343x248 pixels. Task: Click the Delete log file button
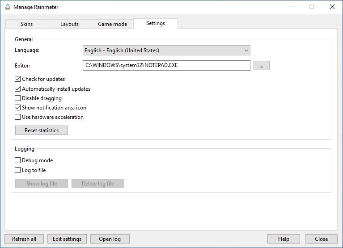click(x=98, y=184)
